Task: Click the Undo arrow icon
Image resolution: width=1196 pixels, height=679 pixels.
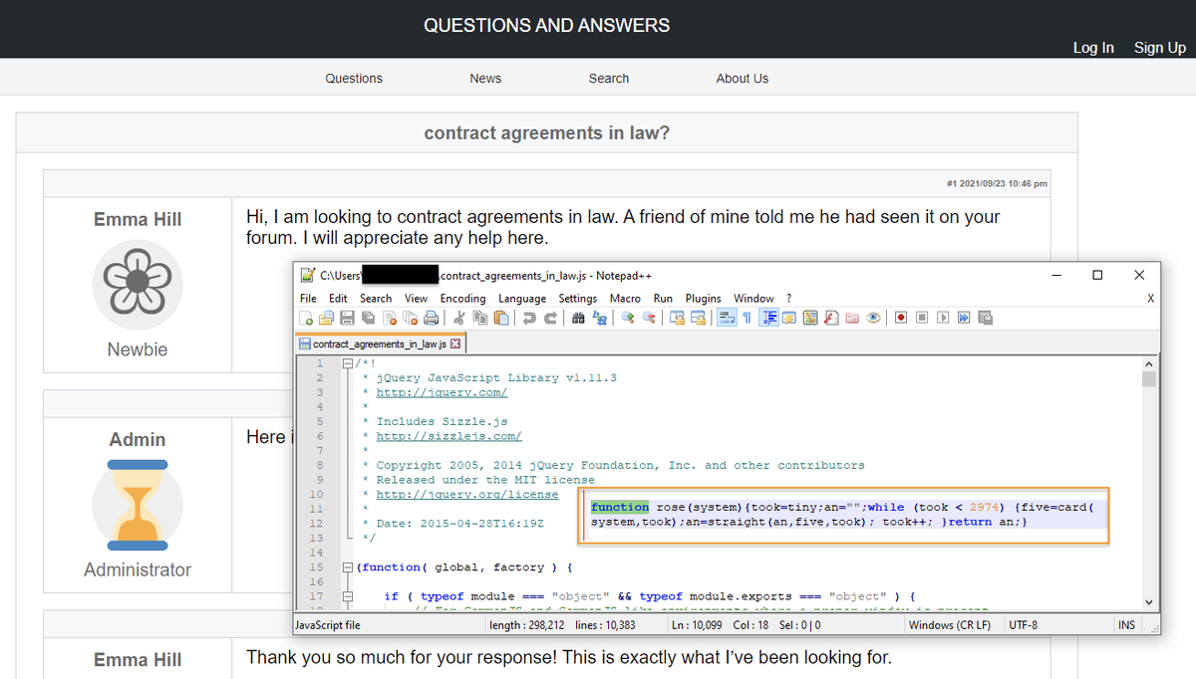Action: click(x=529, y=318)
